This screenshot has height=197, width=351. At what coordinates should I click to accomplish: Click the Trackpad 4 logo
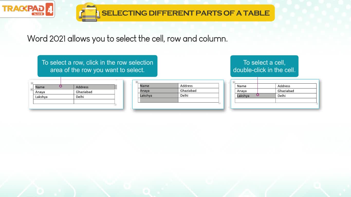[27, 9]
